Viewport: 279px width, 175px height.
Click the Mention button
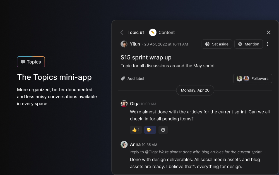(249, 44)
